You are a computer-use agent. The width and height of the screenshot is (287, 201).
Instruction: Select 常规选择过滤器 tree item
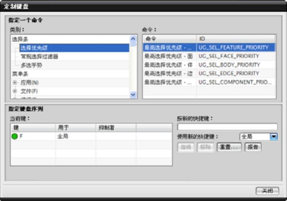(39, 56)
